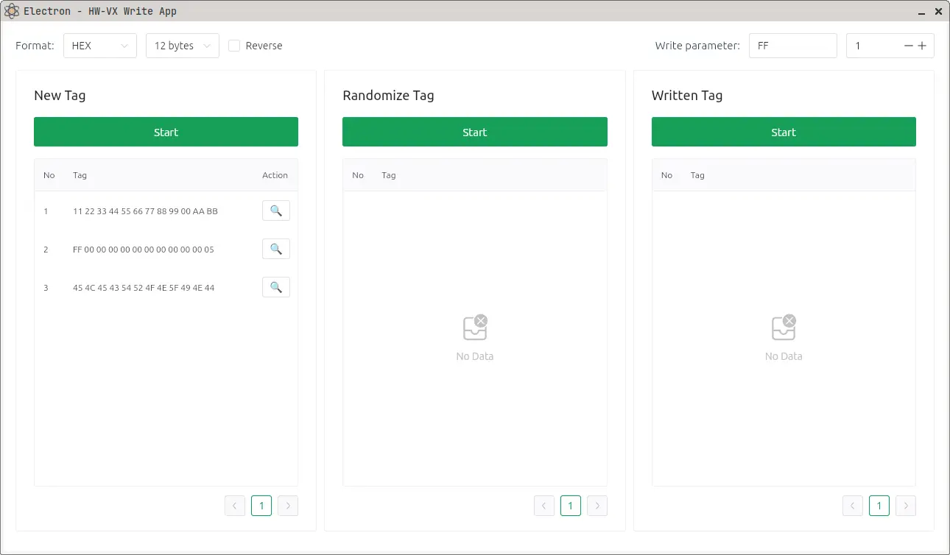
Task: Click next page arrow in Randomize Tag panel
Action: [597, 505]
